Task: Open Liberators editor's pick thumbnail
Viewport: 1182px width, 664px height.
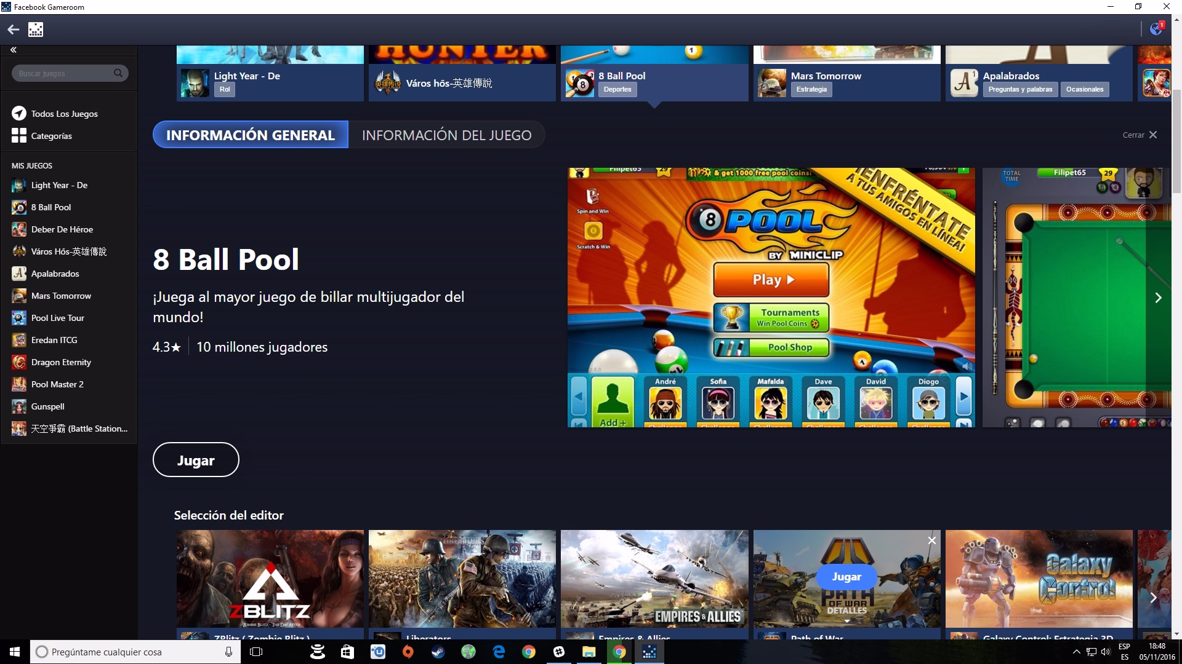Action: click(x=462, y=579)
